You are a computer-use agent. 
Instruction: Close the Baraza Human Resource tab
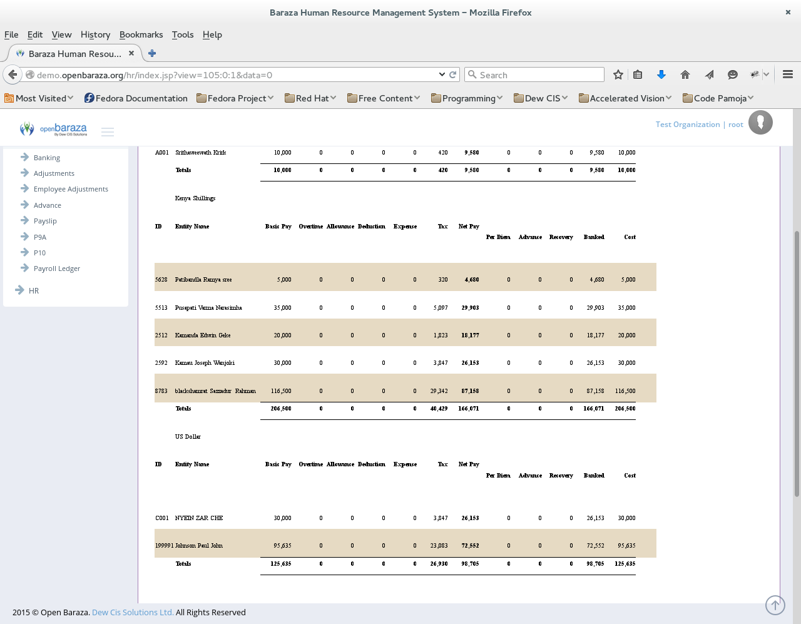tap(131, 53)
